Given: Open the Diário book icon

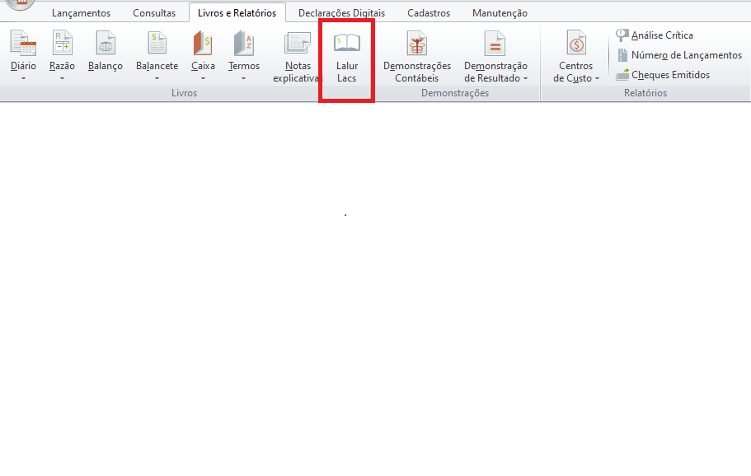Looking at the screenshot, I should 23,43.
